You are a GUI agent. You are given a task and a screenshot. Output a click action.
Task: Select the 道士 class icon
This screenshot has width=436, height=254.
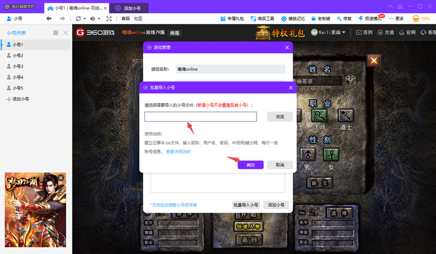[346, 116]
